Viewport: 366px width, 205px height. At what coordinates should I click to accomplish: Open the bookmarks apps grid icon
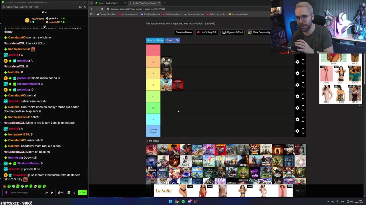91,14
